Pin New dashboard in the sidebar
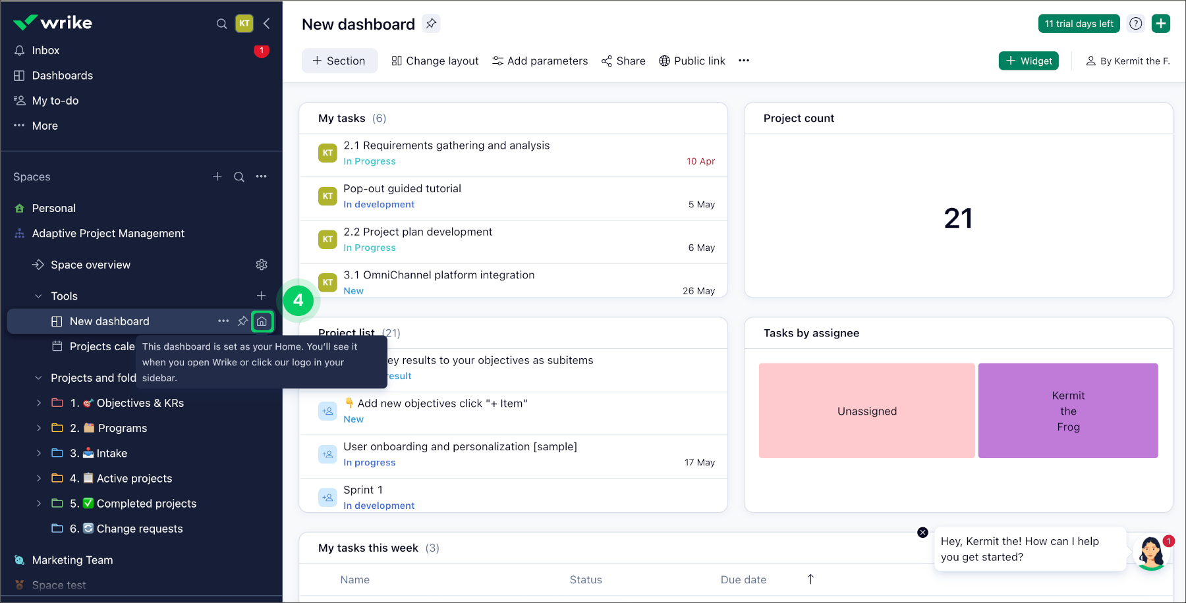 (x=242, y=321)
